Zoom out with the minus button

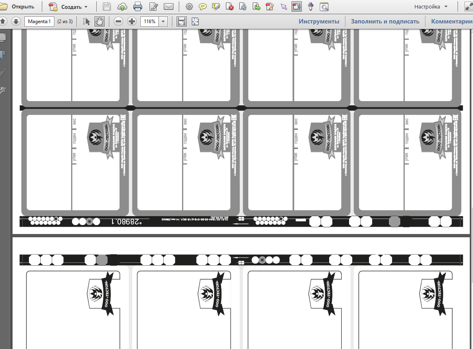[119, 22]
